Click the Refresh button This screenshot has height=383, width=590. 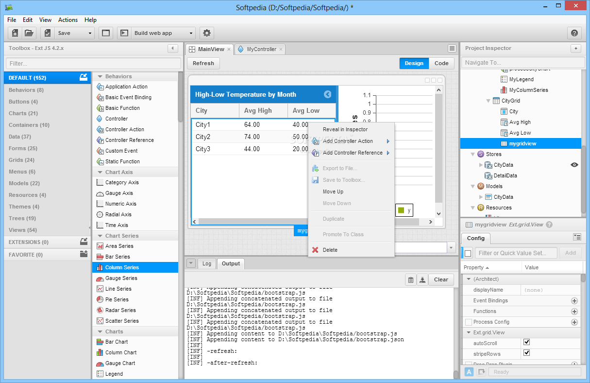coord(203,63)
